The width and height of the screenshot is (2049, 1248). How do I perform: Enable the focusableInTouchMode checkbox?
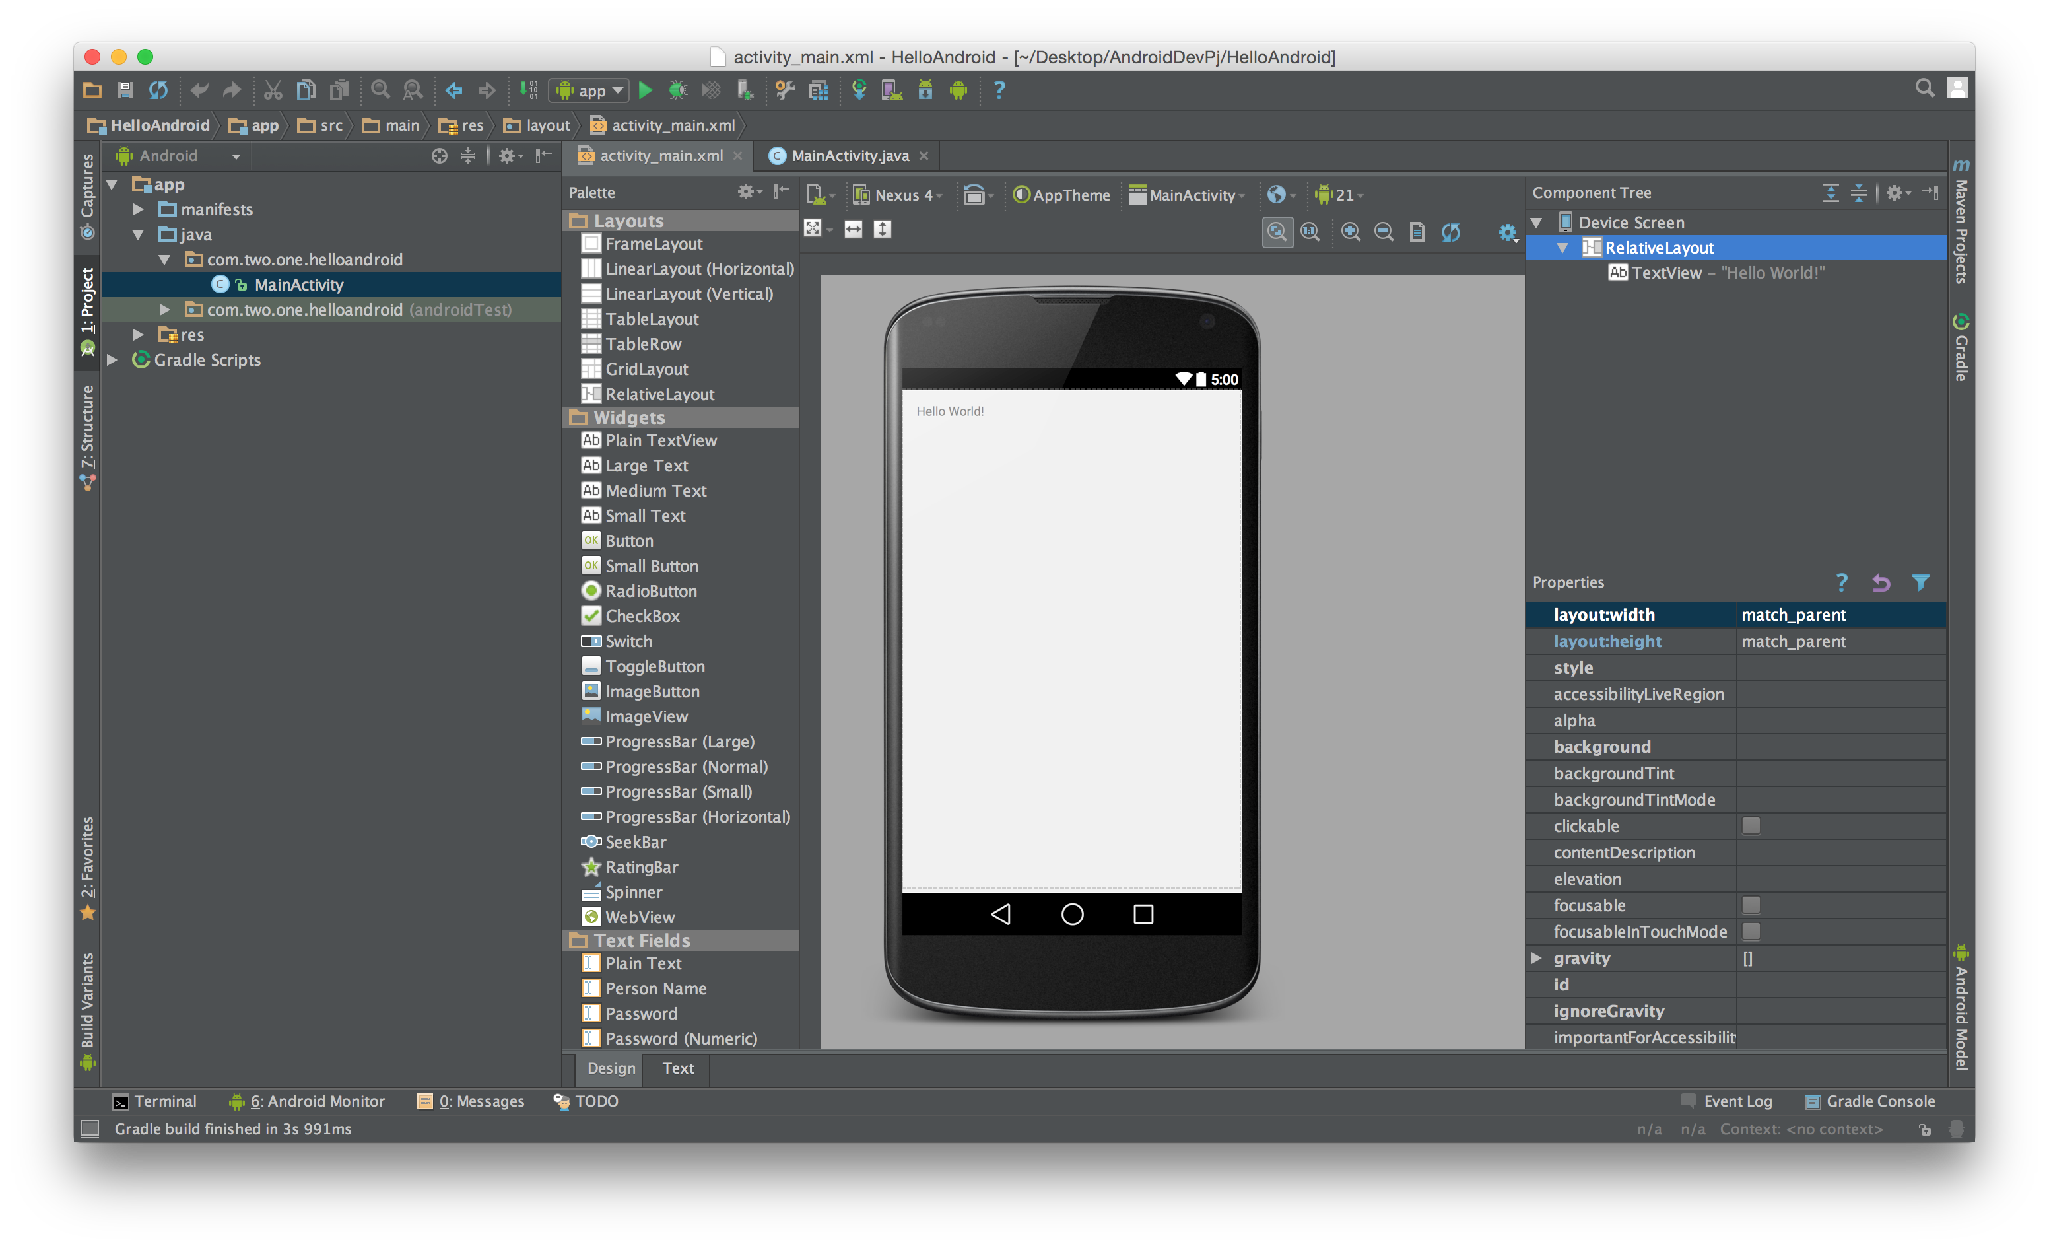[1751, 932]
